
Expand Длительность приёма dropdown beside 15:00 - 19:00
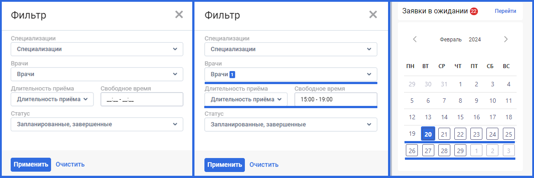[x=247, y=99]
